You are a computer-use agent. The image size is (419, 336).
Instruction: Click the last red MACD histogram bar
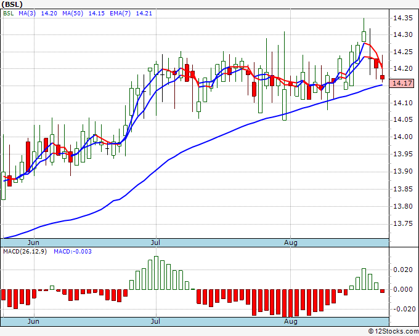(x=382, y=291)
